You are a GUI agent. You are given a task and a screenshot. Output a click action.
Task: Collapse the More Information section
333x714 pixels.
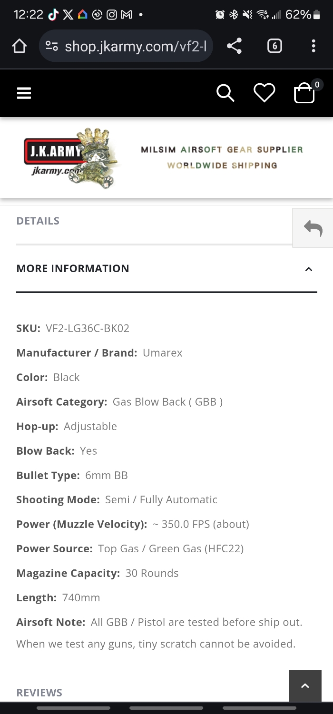click(309, 269)
